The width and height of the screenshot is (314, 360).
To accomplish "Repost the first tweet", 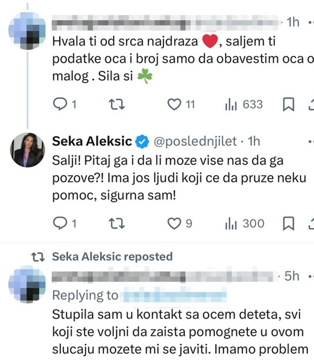I will 116,104.
